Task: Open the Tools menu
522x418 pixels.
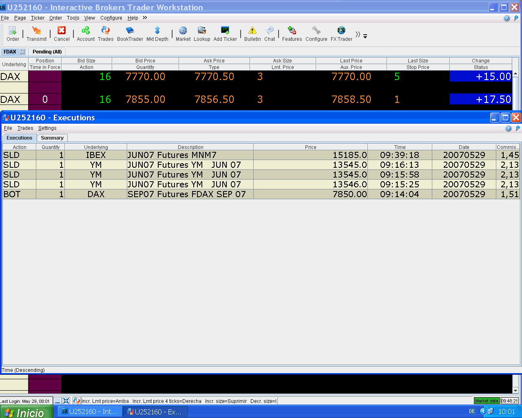Action: [73, 18]
